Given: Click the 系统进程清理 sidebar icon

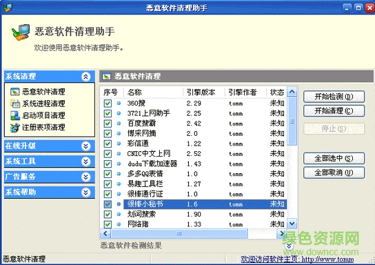Looking at the screenshot, I should (x=15, y=104).
